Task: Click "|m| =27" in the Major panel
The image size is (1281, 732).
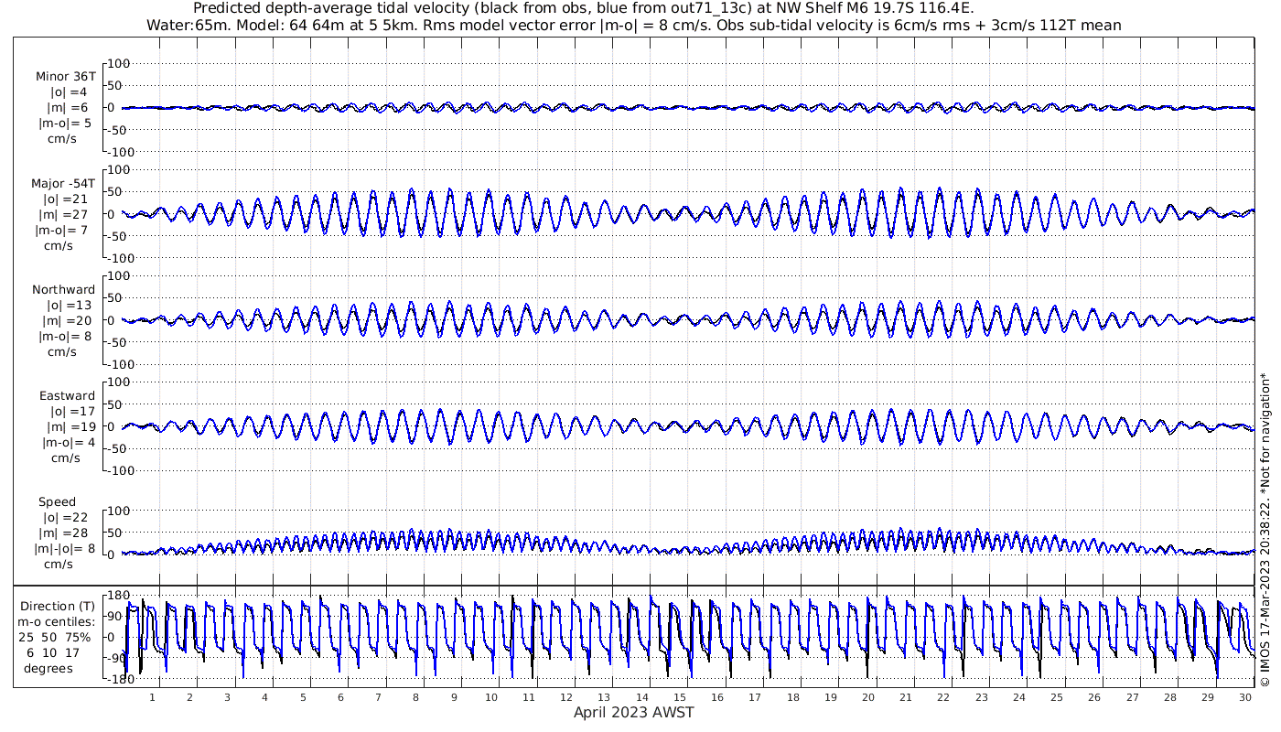Action: tap(65, 214)
